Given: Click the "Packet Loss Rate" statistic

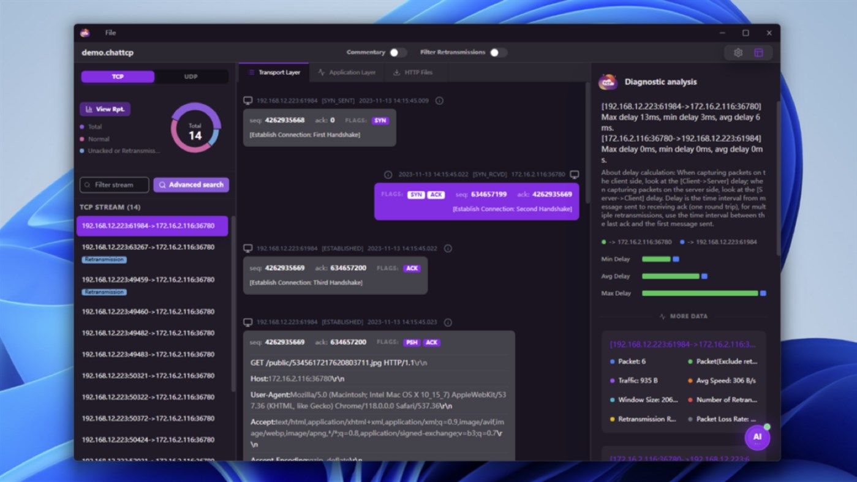Looking at the screenshot, I should tap(722, 419).
